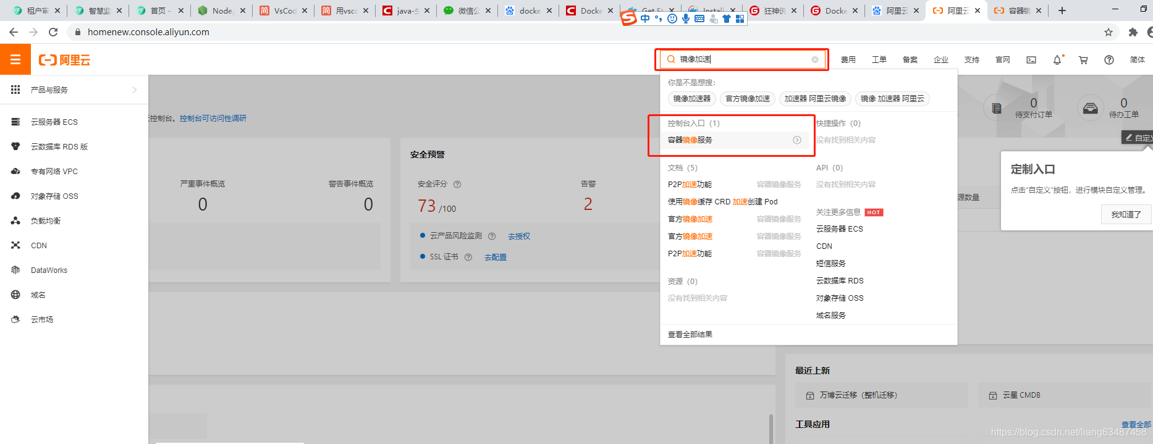Open 万博云迁移 (整机迁移) card
The width and height of the screenshot is (1153, 444).
pyautogui.click(x=882, y=395)
